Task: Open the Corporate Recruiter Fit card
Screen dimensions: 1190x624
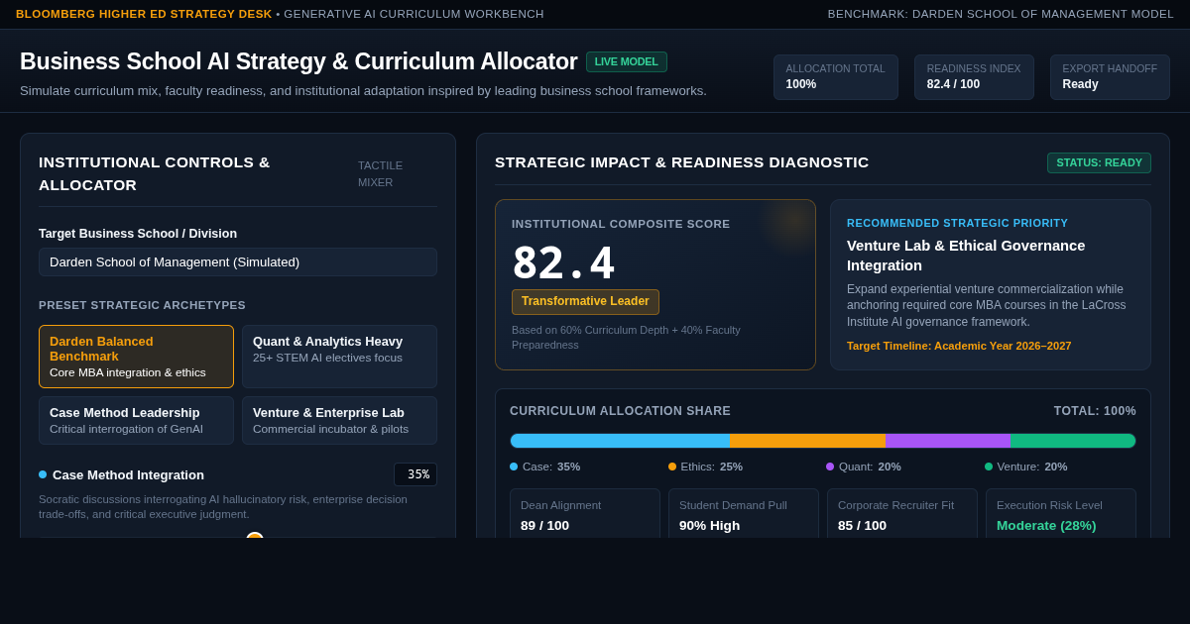Action: [x=902, y=513]
